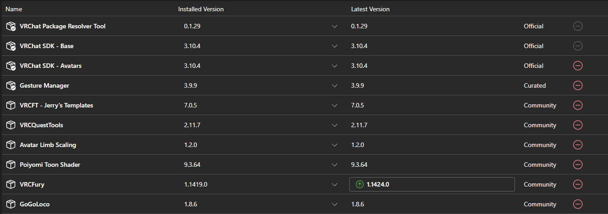
Task: Click the box icon beside Poiyomi Toon Shader
Action: tap(11, 165)
